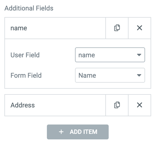Open the User Field dropdown
This screenshot has height=146, width=155.
[x=110, y=55]
